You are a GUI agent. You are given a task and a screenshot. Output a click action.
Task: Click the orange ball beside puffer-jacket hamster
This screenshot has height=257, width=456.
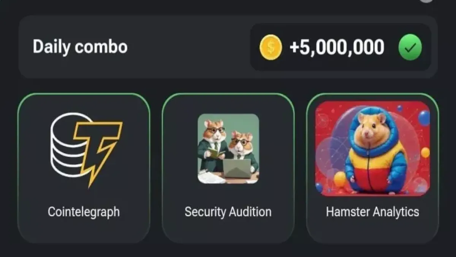pyautogui.click(x=339, y=179)
